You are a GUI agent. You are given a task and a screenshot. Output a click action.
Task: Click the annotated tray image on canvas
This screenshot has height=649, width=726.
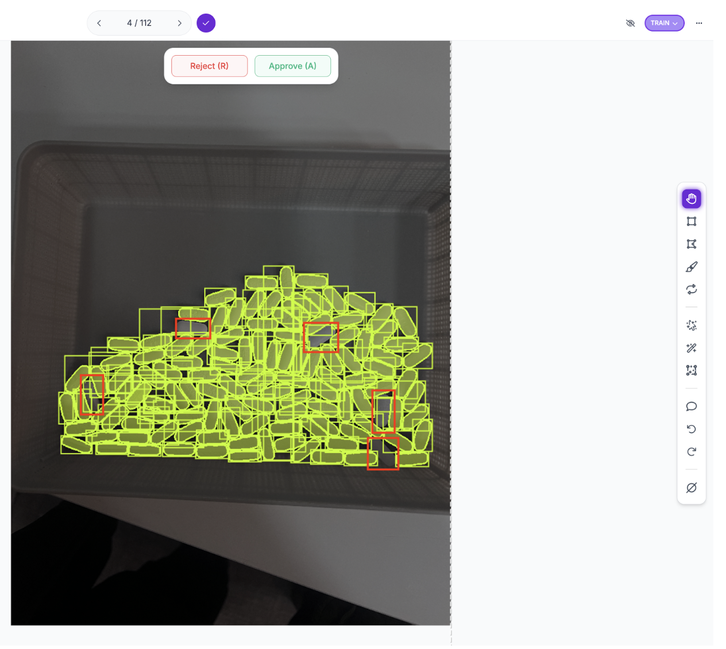tap(230, 333)
